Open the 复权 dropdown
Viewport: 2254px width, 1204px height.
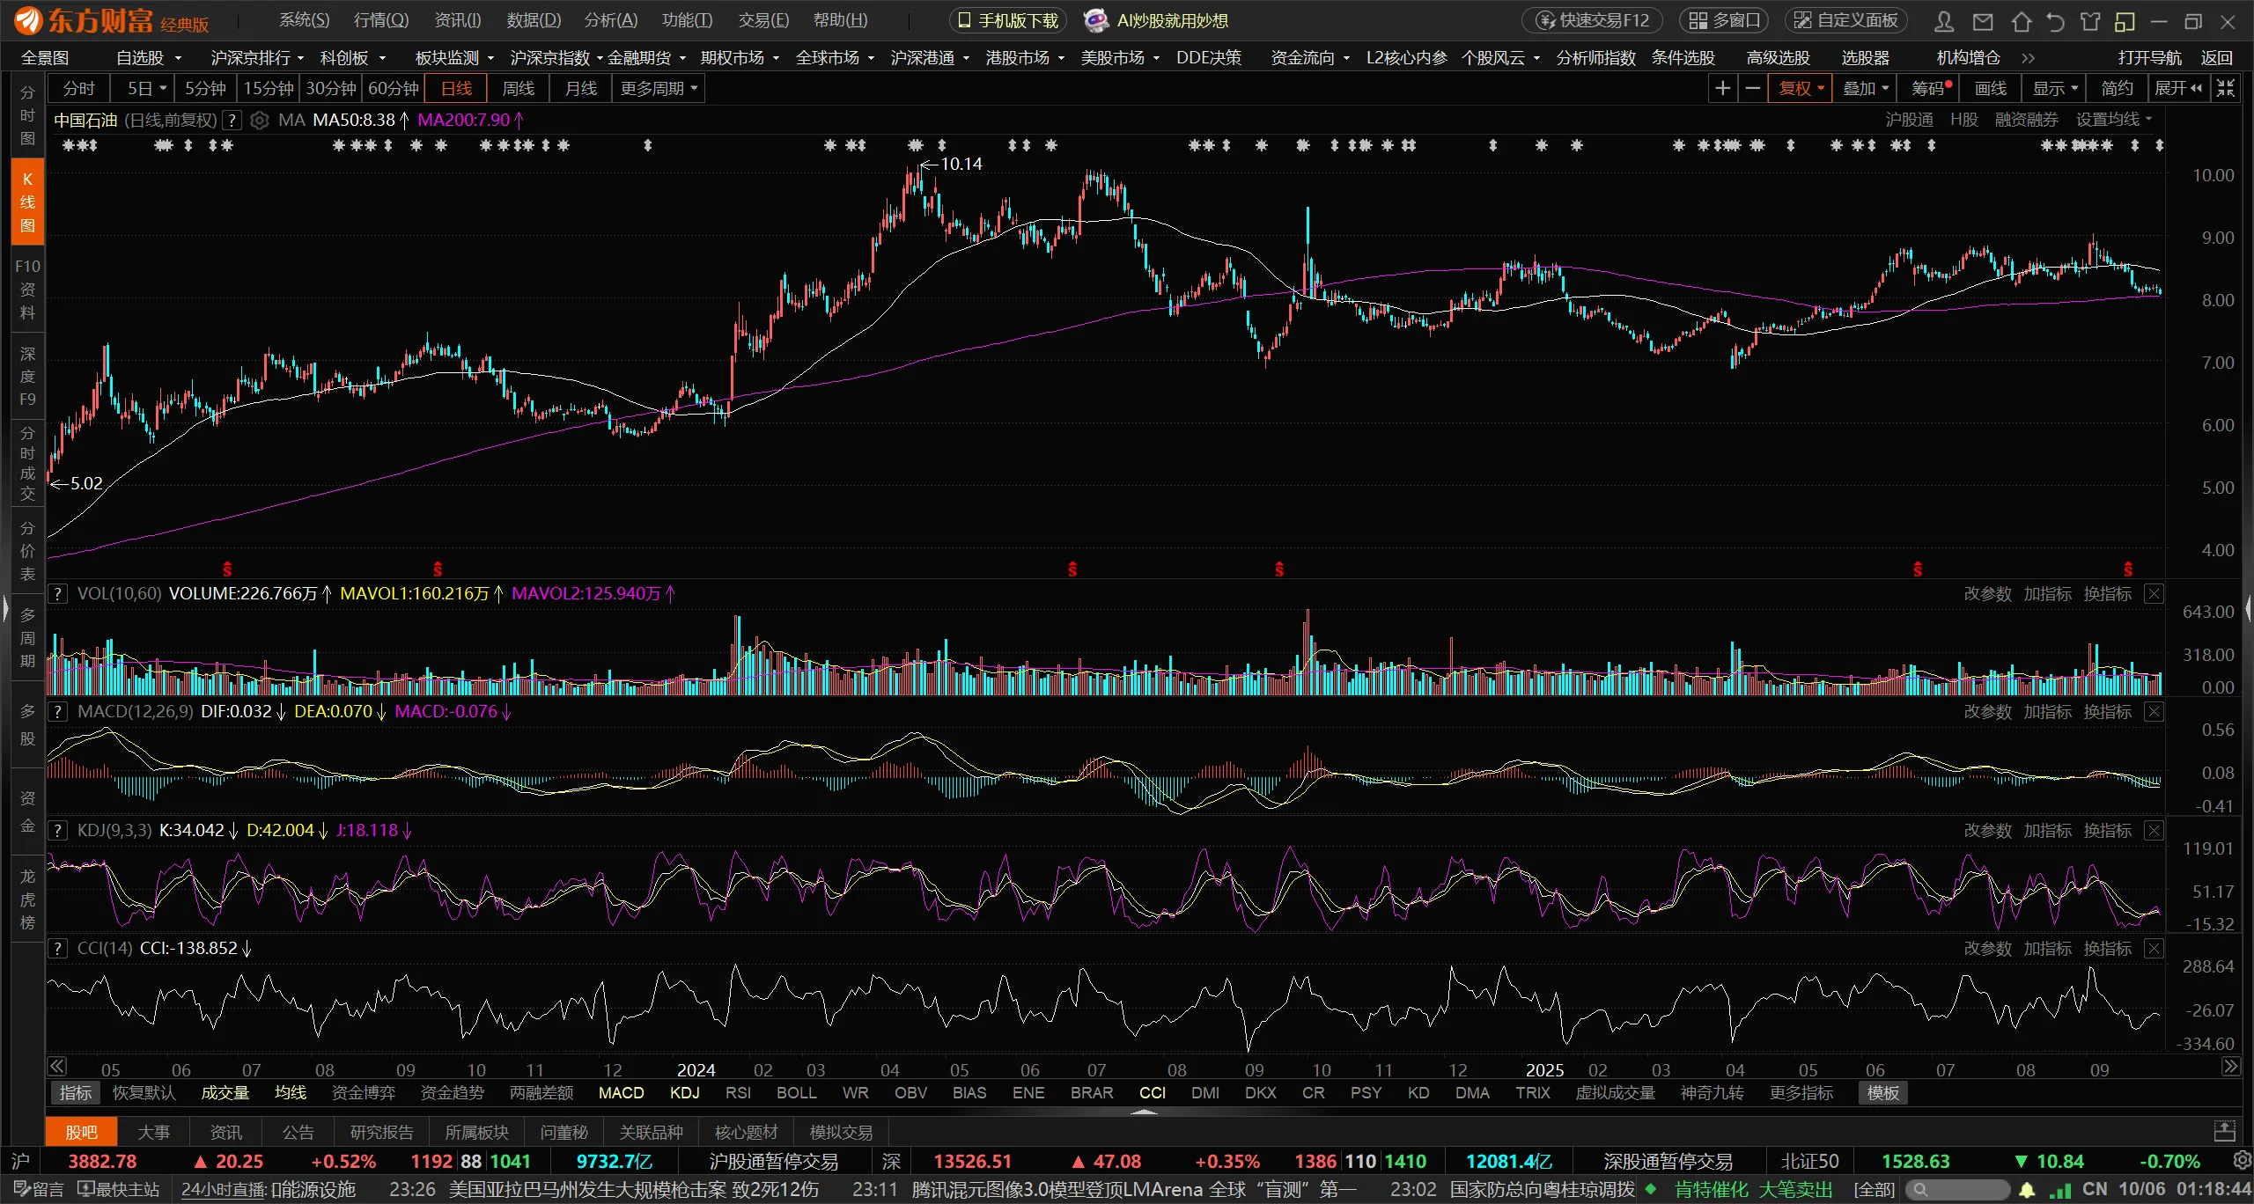point(1801,88)
